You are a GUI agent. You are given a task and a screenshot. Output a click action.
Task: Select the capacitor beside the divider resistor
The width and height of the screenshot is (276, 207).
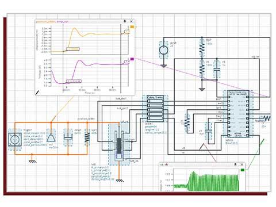(217, 69)
